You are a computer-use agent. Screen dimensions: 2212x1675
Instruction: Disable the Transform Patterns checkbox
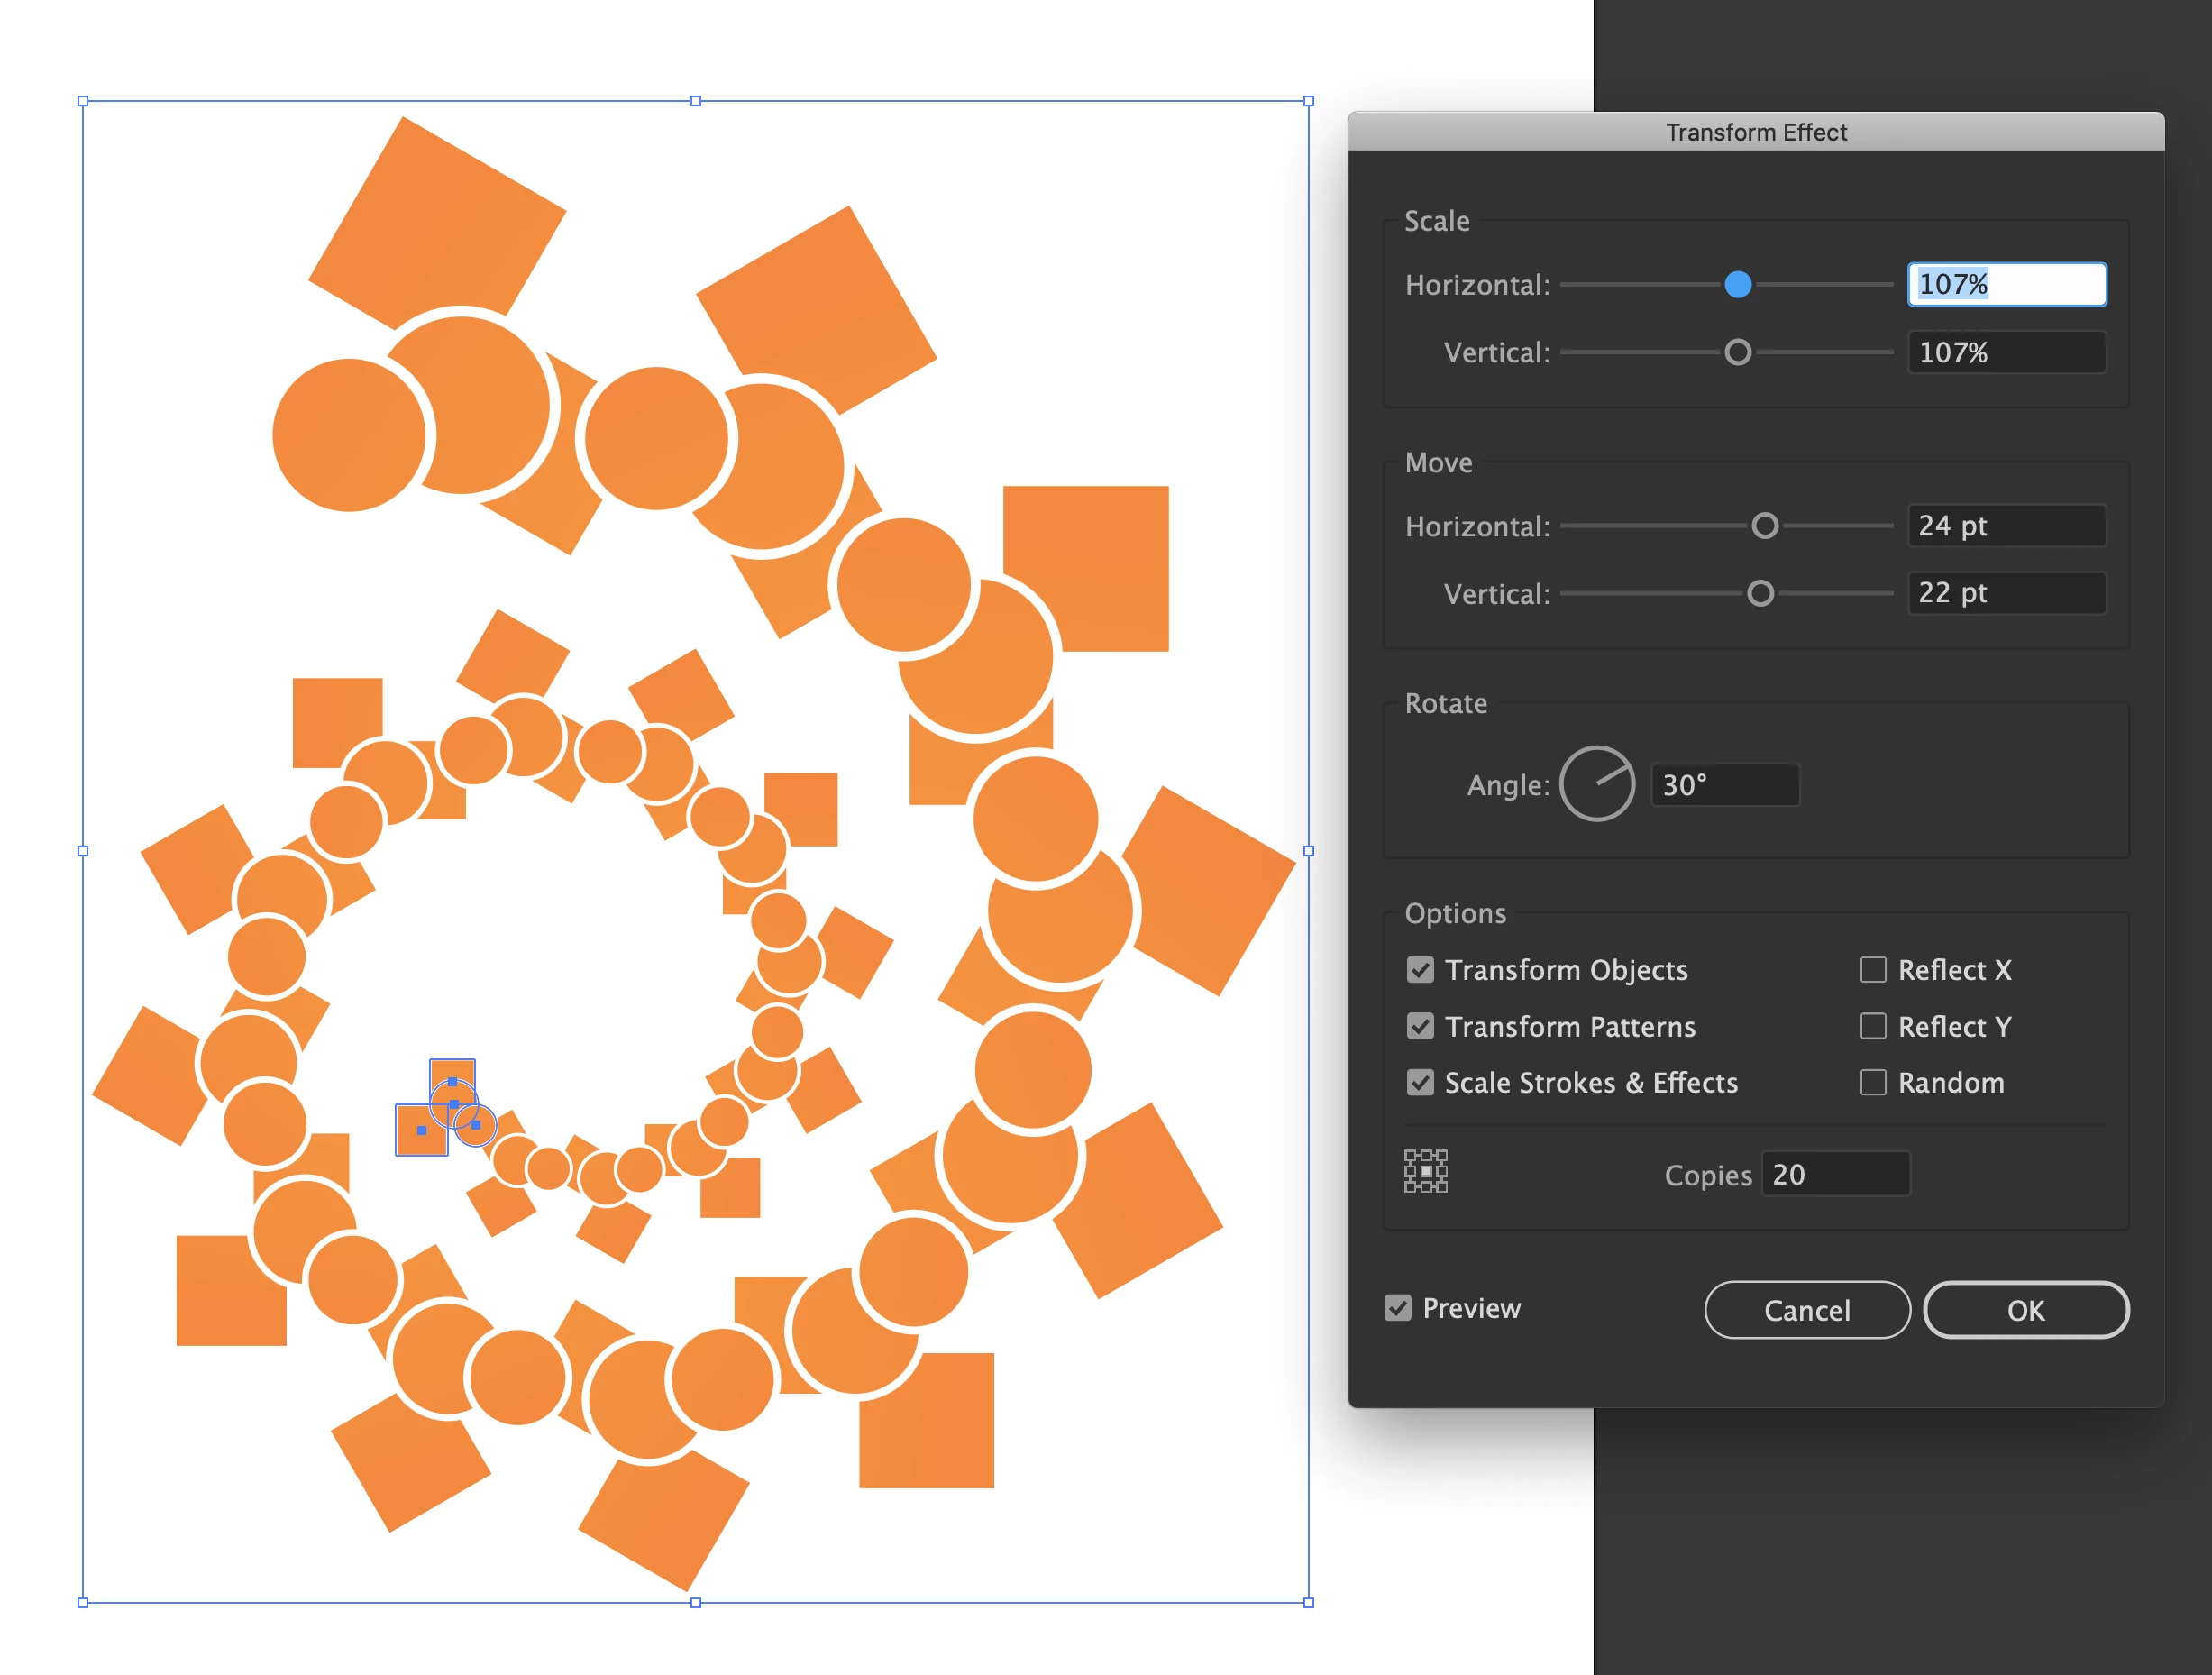[x=1420, y=1027]
